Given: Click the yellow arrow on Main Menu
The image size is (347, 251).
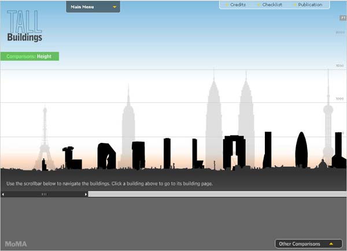Looking at the screenshot, I should pyautogui.click(x=115, y=7).
